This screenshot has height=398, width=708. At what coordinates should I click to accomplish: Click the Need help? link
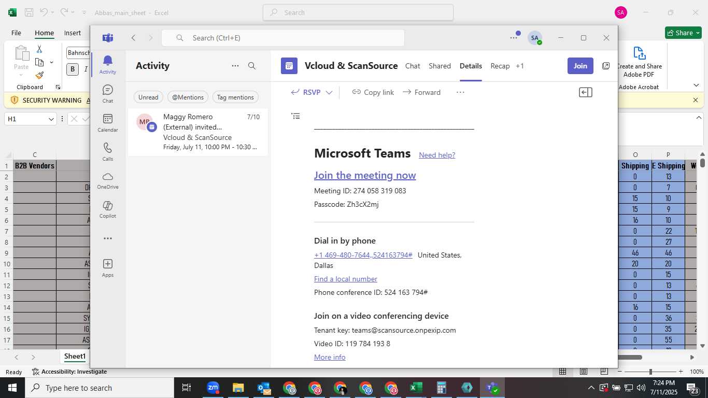pos(437,155)
